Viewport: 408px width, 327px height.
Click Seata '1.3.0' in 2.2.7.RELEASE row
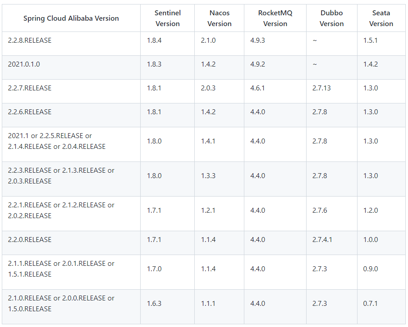371,88
